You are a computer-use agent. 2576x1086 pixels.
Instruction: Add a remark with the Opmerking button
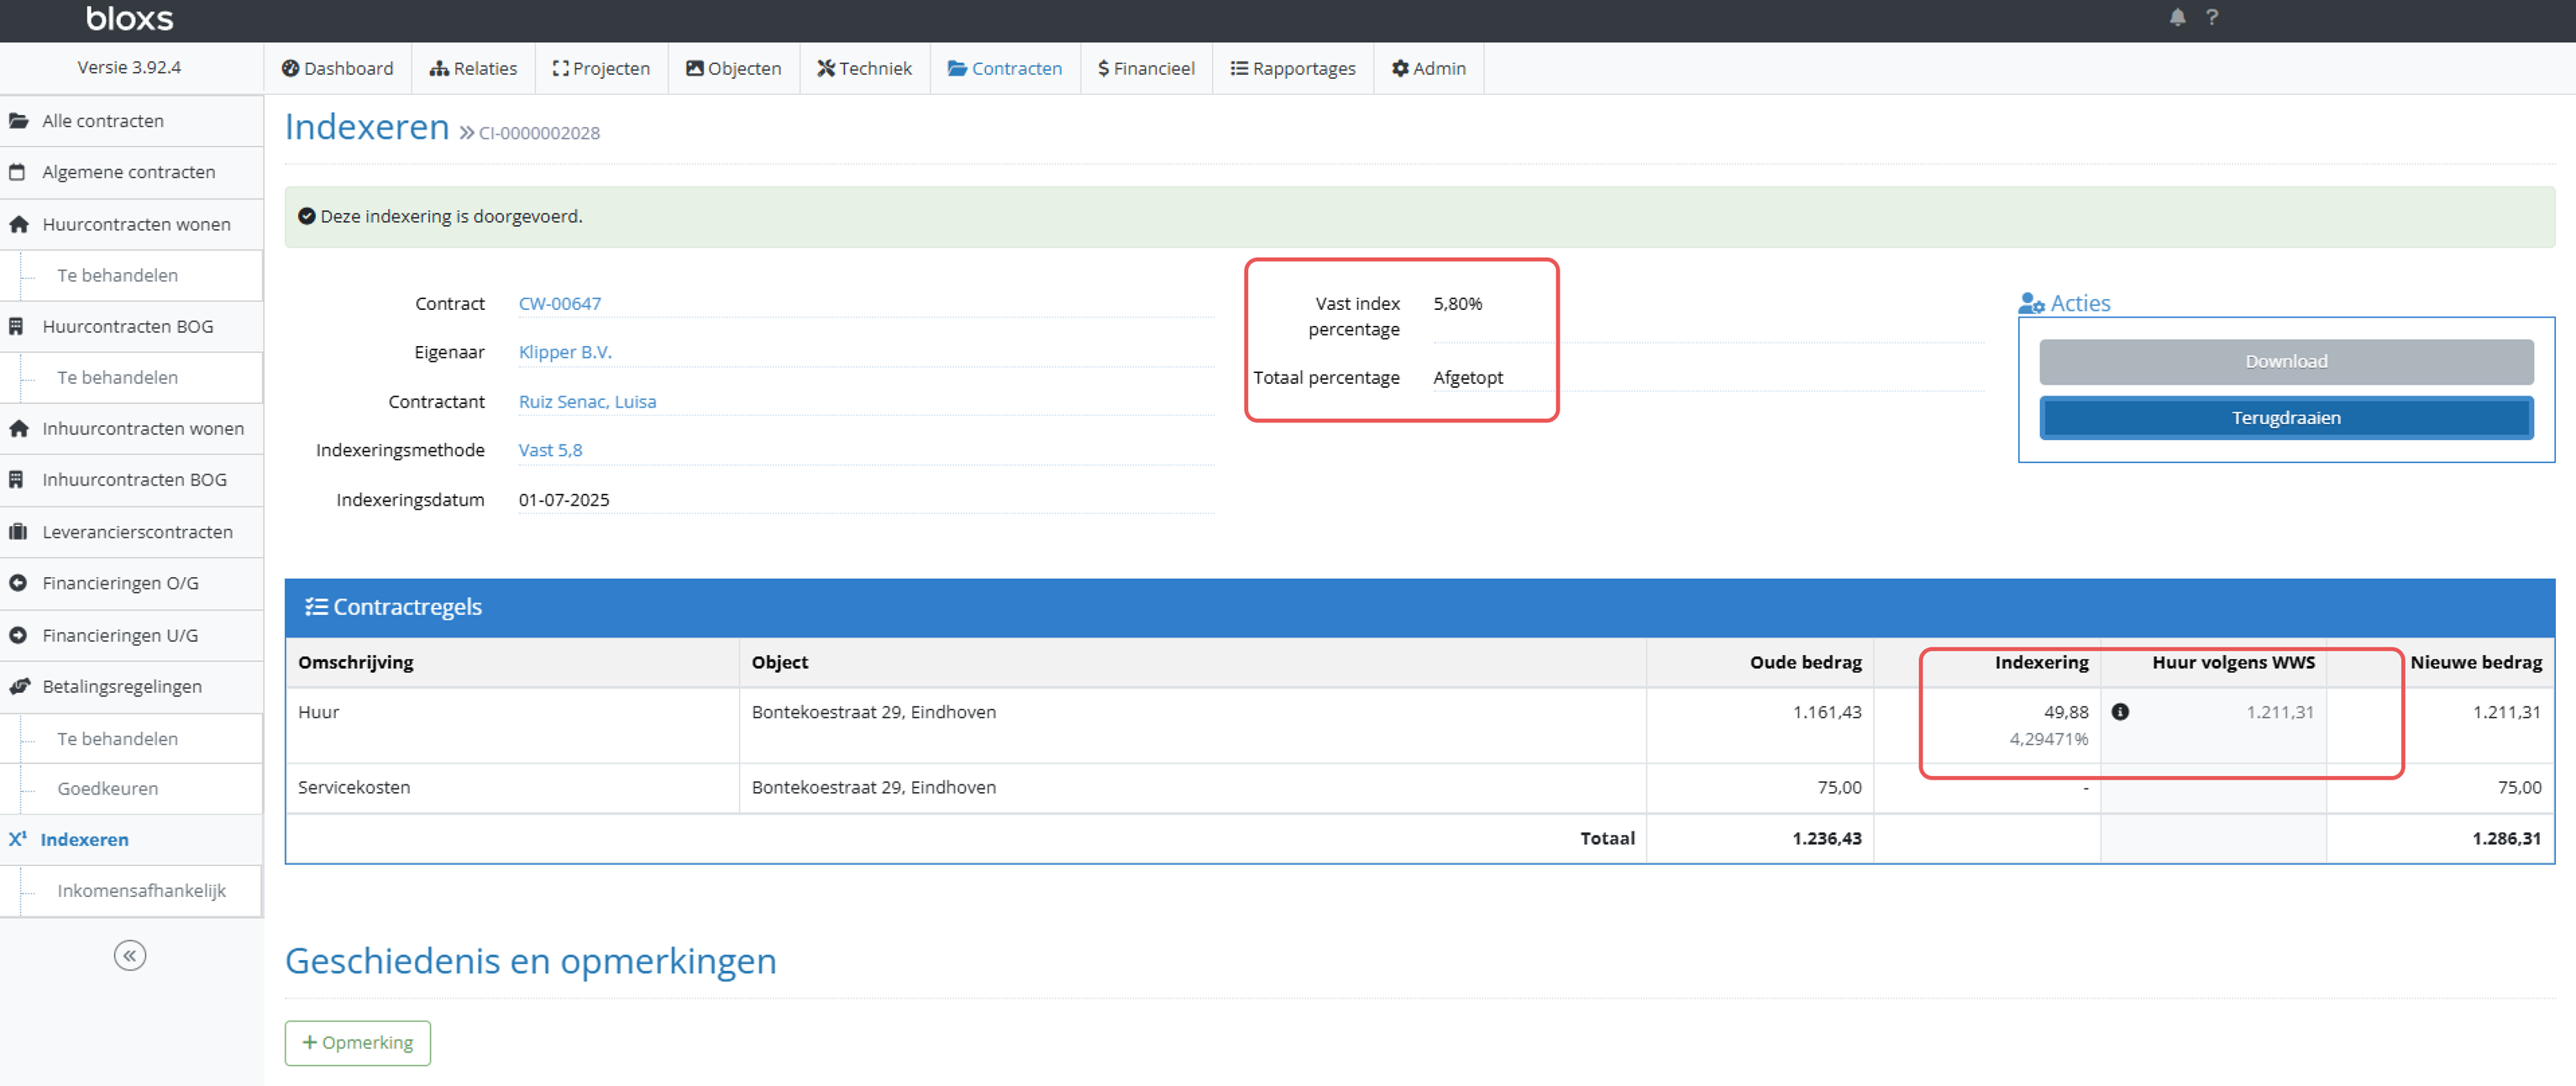pyautogui.click(x=358, y=1042)
